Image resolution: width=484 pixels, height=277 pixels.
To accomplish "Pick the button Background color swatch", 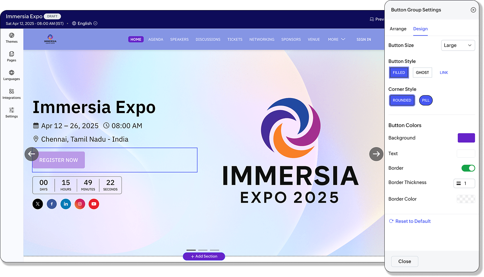I will (466, 138).
